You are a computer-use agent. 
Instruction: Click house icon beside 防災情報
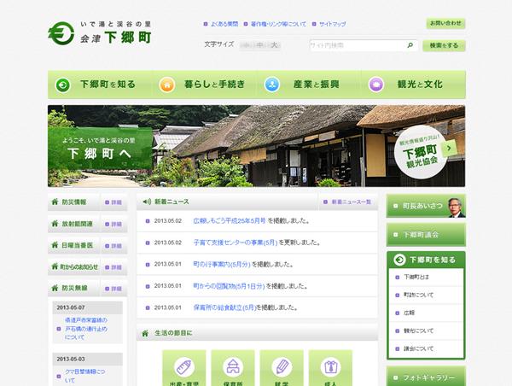[x=55, y=202]
